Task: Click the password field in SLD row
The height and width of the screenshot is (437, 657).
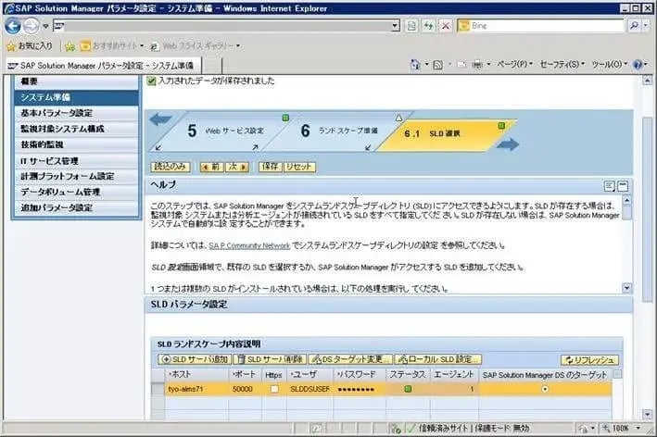Action: pyautogui.click(x=360, y=389)
